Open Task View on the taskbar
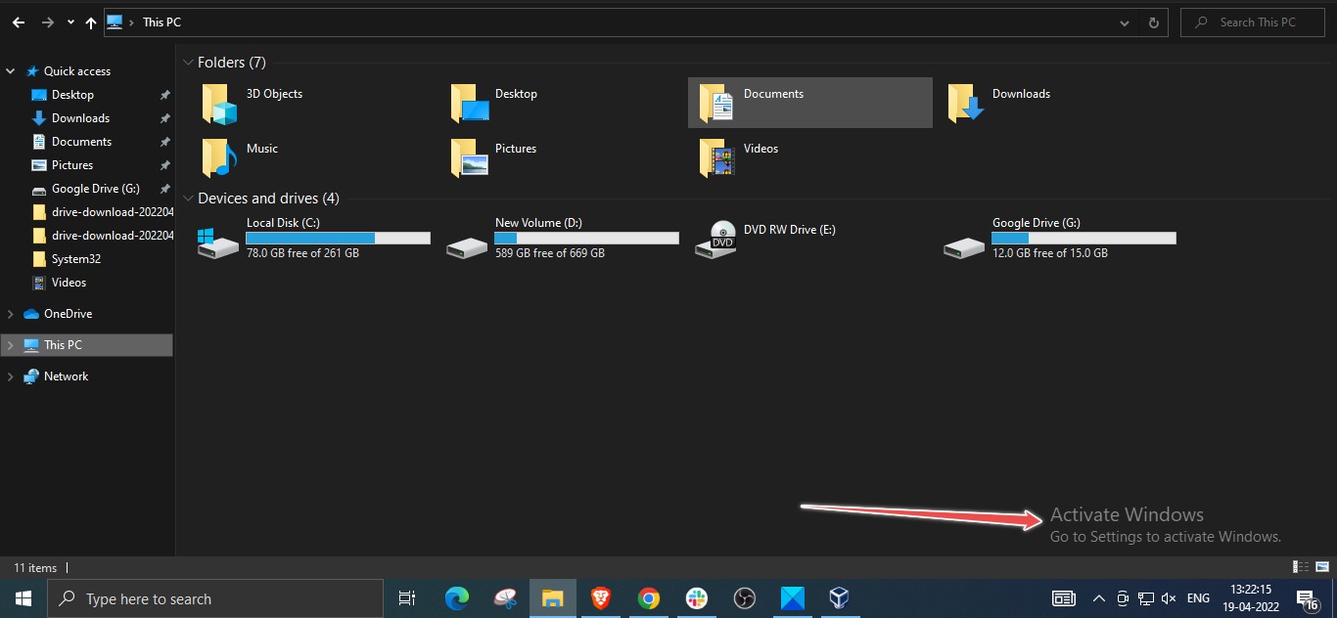 pos(407,598)
